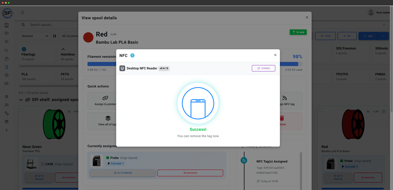Click the ADD spool button
Screen dimensions: 393x190
[x=368, y=36]
